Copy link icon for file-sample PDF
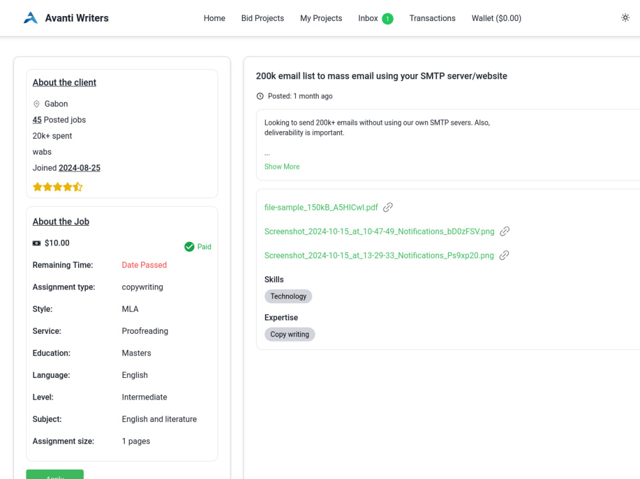 click(388, 207)
